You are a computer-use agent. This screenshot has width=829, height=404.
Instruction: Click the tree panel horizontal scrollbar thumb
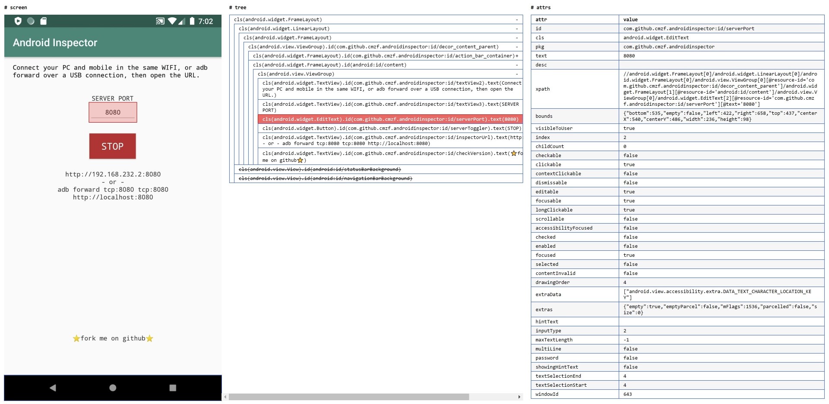(x=349, y=397)
